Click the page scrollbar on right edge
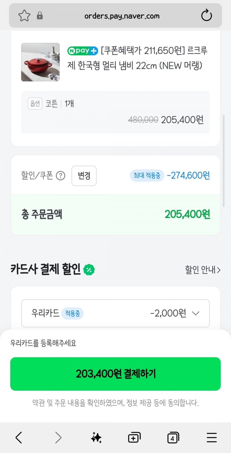Image resolution: width=231 pixels, height=453 pixels. click(224, 161)
